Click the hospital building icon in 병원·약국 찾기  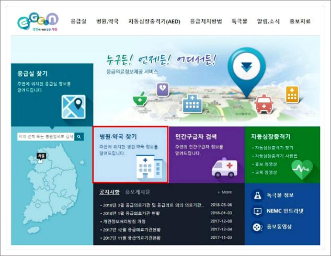tap(150, 167)
